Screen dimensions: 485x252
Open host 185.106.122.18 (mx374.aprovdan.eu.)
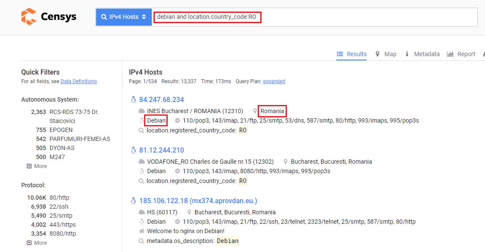tap(198, 201)
